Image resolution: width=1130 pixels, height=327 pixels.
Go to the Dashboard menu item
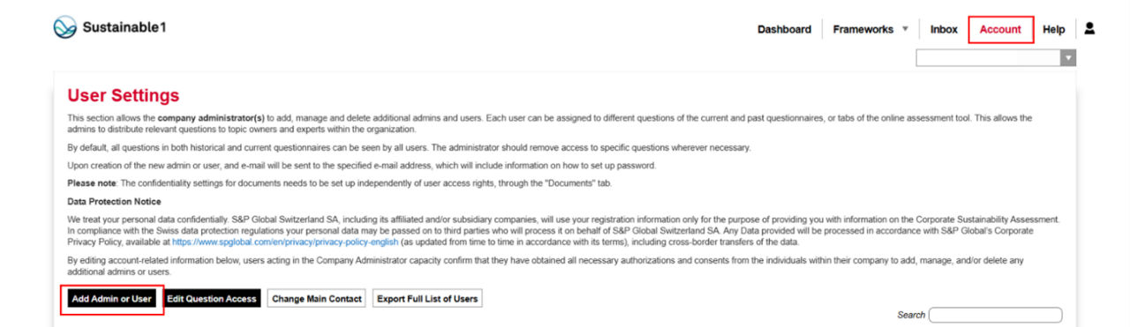click(x=784, y=29)
